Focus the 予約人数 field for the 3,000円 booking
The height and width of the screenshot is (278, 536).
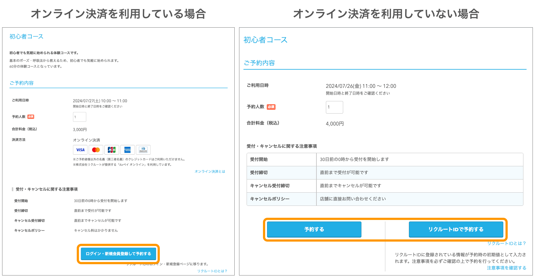coord(80,117)
